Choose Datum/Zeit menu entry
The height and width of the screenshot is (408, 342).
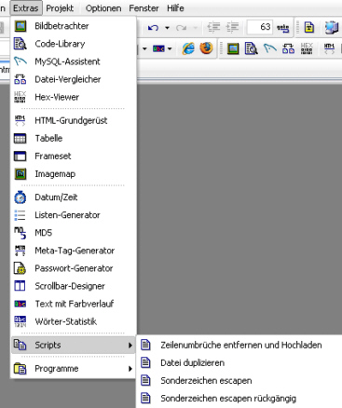coord(74,197)
